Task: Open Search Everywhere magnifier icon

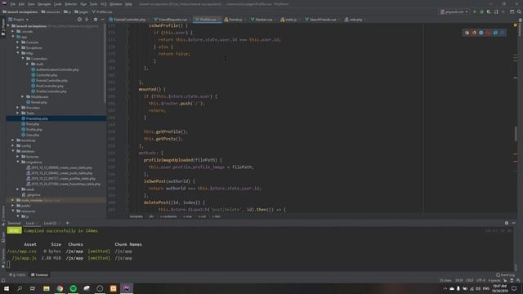Action: (519, 11)
